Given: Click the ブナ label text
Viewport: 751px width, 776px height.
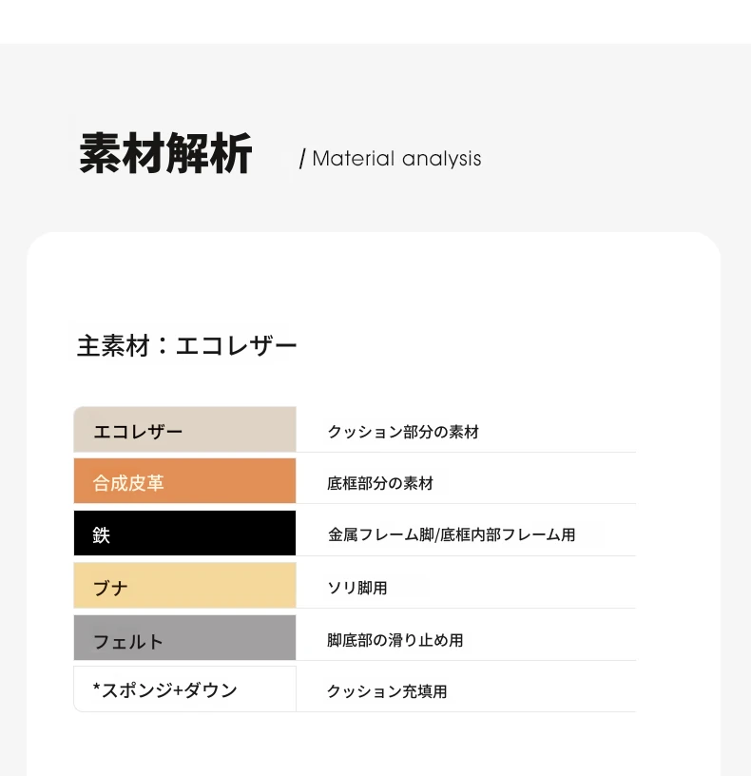Looking at the screenshot, I should click(x=110, y=588).
